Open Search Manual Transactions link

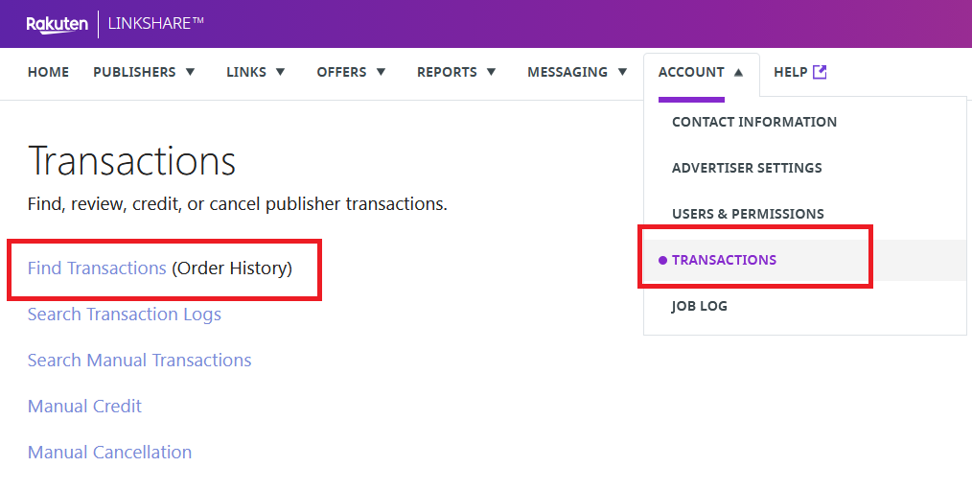click(140, 361)
